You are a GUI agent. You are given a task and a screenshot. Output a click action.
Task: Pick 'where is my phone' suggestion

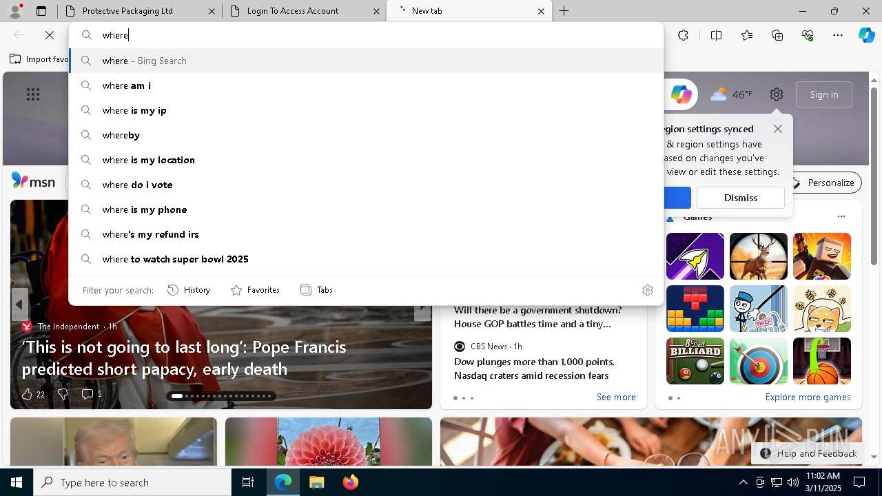tap(366, 209)
